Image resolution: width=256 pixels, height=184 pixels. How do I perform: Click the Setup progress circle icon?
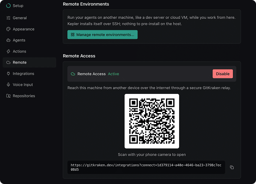9,6
